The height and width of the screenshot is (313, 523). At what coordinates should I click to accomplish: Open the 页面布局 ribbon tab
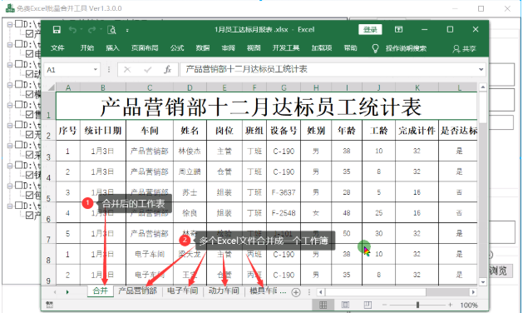coord(145,48)
